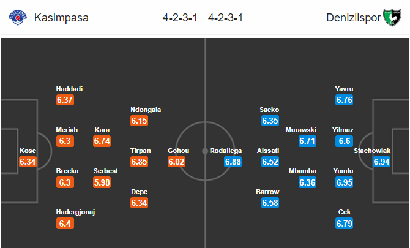Click Gohou's 6.02 rating badge
410x248 pixels.
click(x=176, y=162)
